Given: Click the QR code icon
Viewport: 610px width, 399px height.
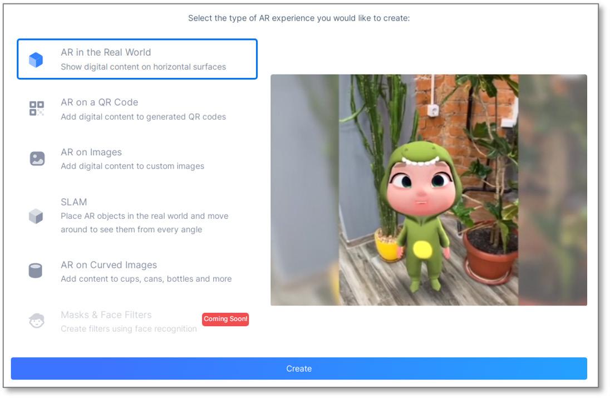Looking at the screenshot, I should [37, 109].
